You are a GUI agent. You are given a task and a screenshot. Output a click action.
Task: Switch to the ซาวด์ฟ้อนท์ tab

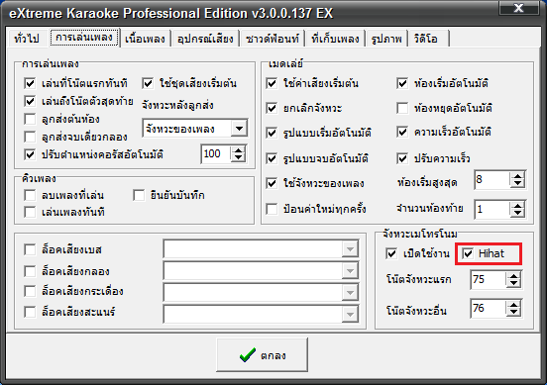[x=273, y=39]
